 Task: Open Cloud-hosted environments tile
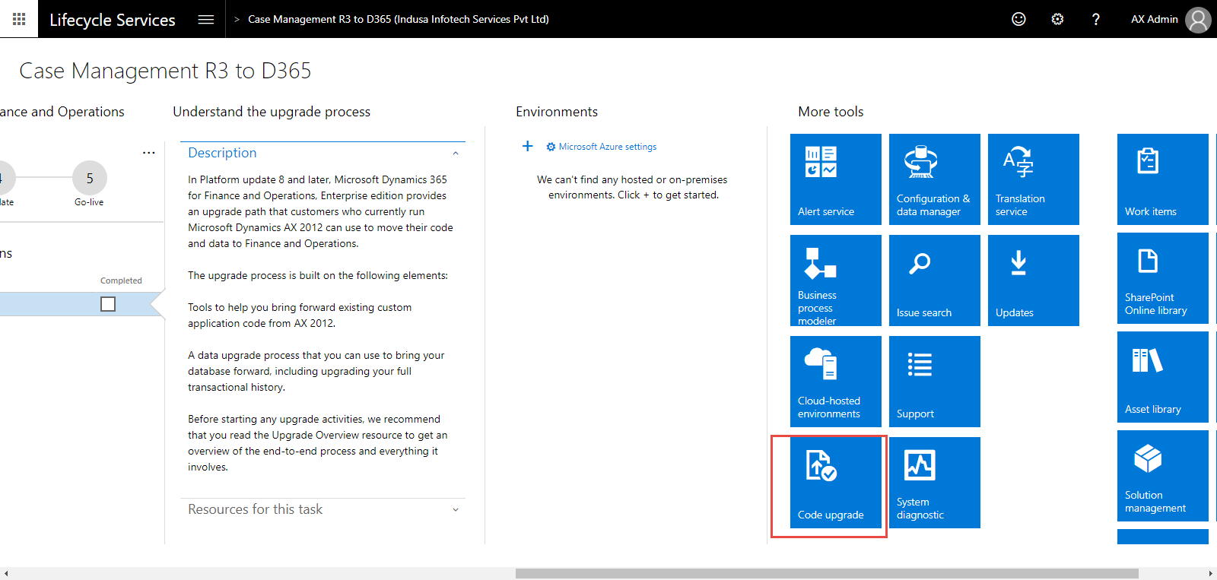(x=836, y=382)
